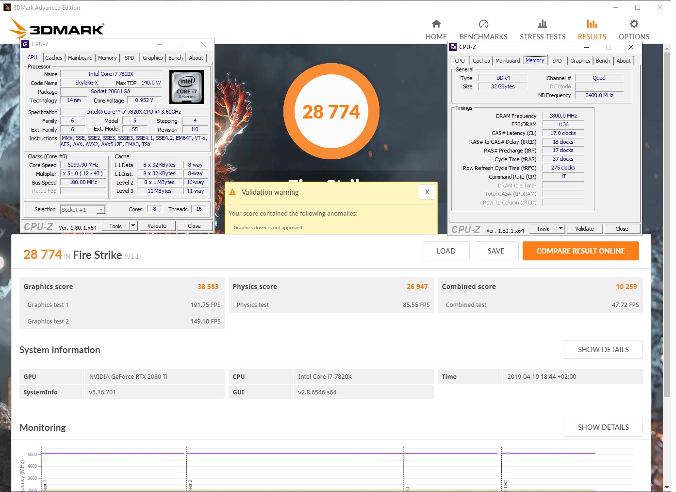Click the CPU name field Intel Core i7 7820X
This screenshot has width=676, height=492.
click(x=111, y=74)
